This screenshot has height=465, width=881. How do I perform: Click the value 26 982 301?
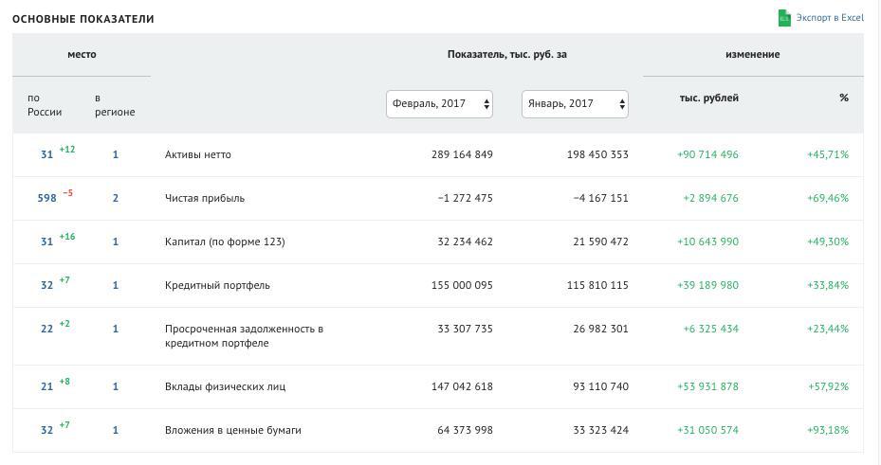[600, 329]
